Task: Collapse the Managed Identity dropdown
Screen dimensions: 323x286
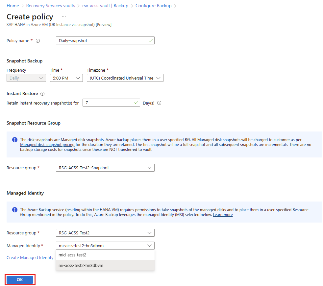Action: coord(105,246)
